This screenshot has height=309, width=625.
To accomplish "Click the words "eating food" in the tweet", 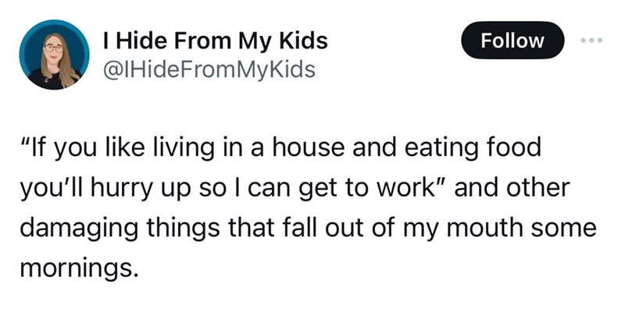I will click(473, 147).
